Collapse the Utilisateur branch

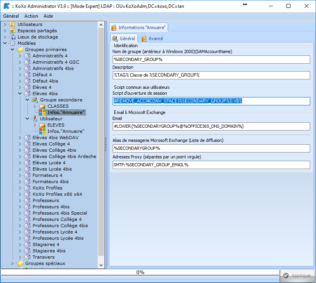[x=27, y=119]
